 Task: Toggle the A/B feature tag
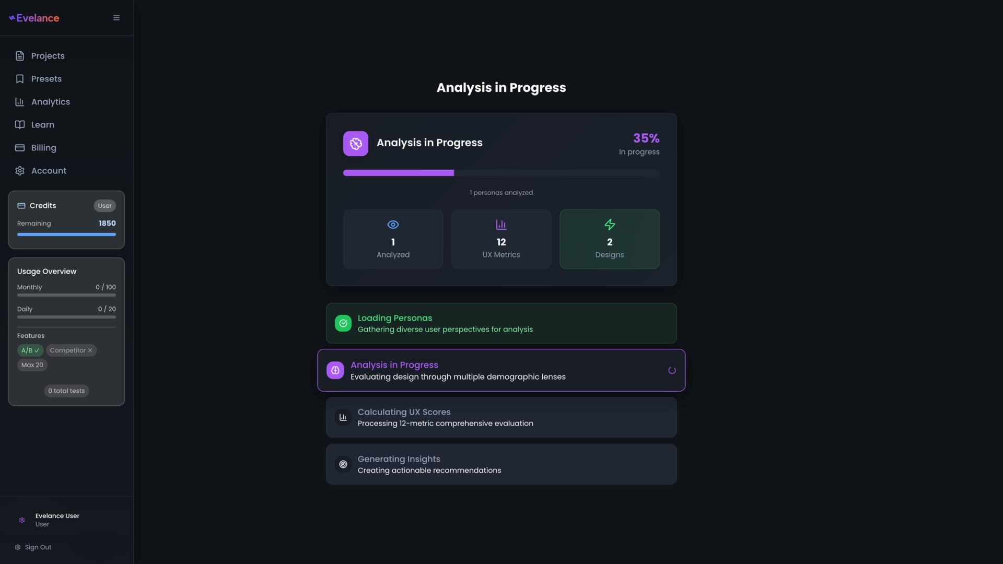click(x=30, y=350)
